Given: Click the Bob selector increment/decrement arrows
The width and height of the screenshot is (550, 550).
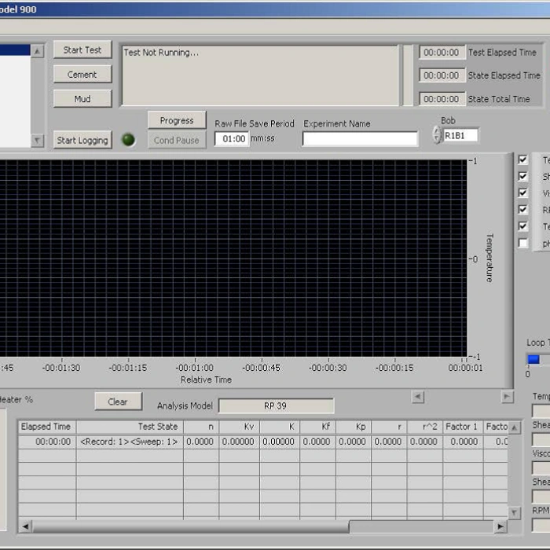Looking at the screenshot, I should (436, 135).
